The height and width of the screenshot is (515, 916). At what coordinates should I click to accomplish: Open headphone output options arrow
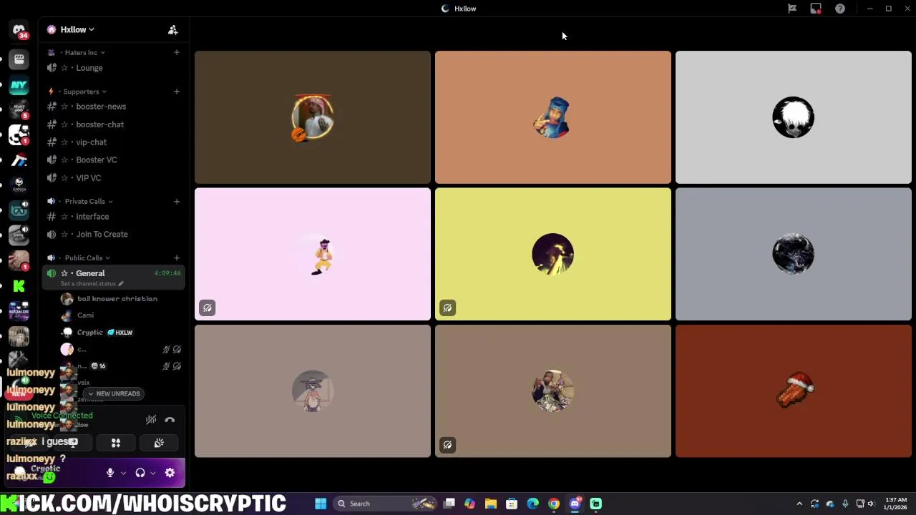point(152,473)
